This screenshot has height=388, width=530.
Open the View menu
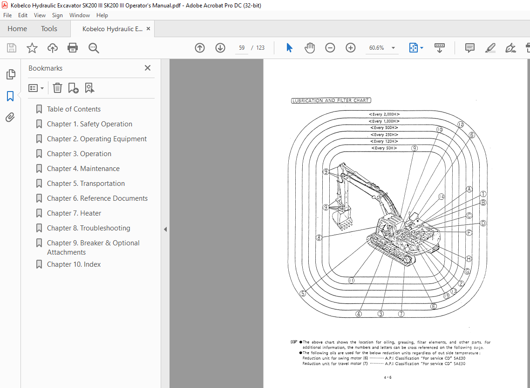pyautogui.click(x=40, y=15)
